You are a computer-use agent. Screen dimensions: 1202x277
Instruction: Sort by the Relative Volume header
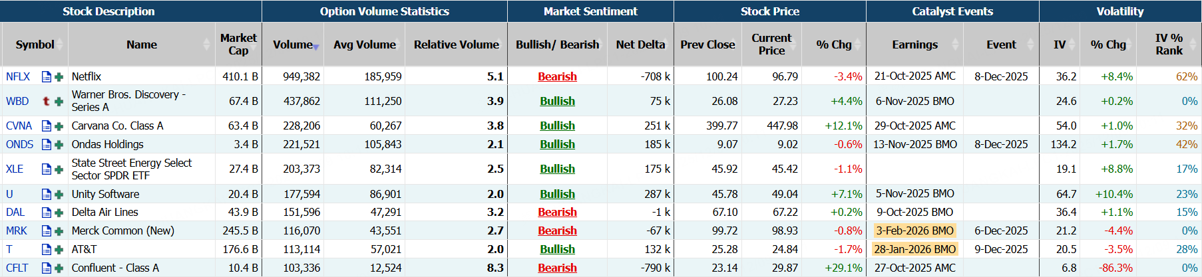(456, 45)
